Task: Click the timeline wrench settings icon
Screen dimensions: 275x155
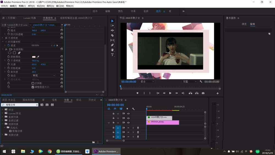Action: (133, 109)
